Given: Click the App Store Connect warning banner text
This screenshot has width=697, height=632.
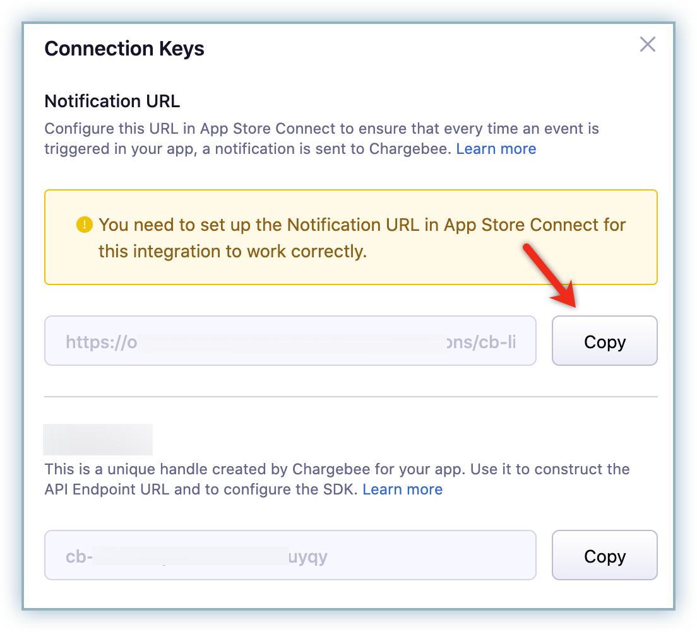Looking at the screenshot, I should (x=362, y=238).
